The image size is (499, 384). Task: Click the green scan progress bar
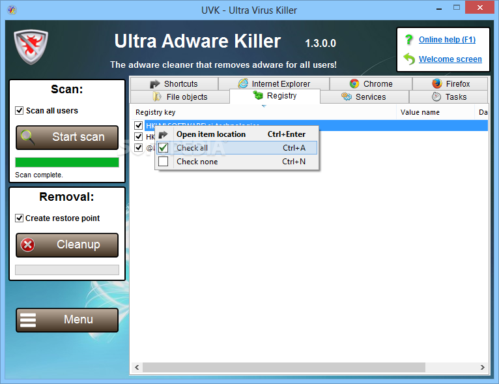pyautogui.click(x=67, y=162)
